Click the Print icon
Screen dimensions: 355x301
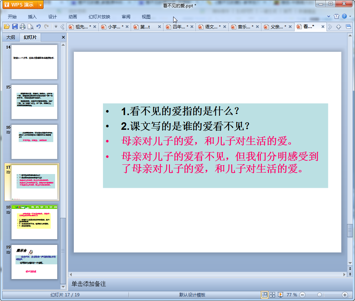tap(23, 27)
